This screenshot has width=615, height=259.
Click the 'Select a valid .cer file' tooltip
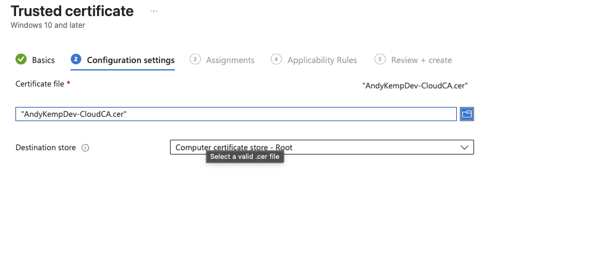tap(245, 156)
